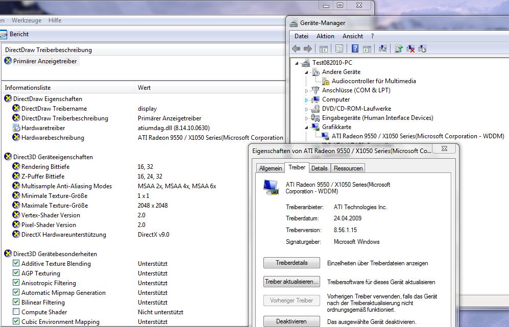Collapse the Test082010-PC root node
509x327 pixels.
297,63
